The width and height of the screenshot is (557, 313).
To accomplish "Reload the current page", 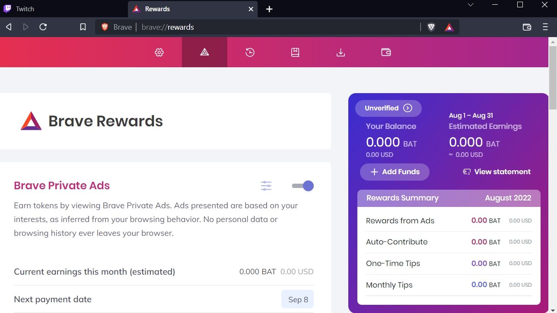I will point(43,27).
